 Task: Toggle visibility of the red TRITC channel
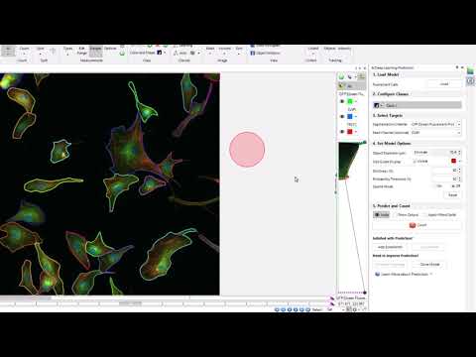(342, 132)
